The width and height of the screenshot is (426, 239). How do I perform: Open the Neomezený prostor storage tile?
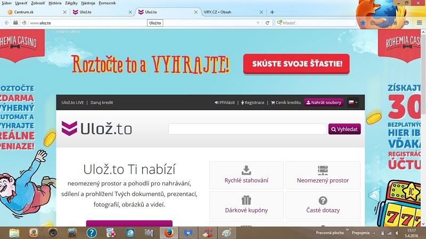coord(323,175)
